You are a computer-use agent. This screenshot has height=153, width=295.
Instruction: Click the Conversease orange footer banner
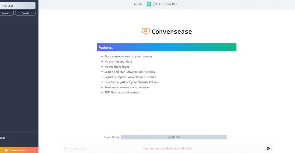(x=19, y=150)
